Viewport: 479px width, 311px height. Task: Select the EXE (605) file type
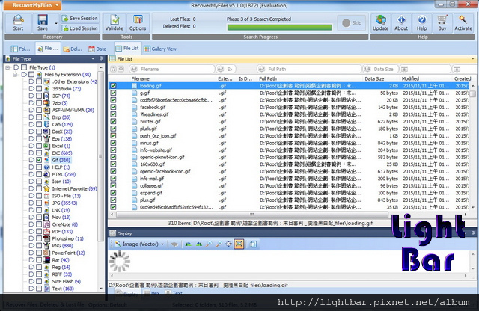pyautogui.click(x=62, y=153)
